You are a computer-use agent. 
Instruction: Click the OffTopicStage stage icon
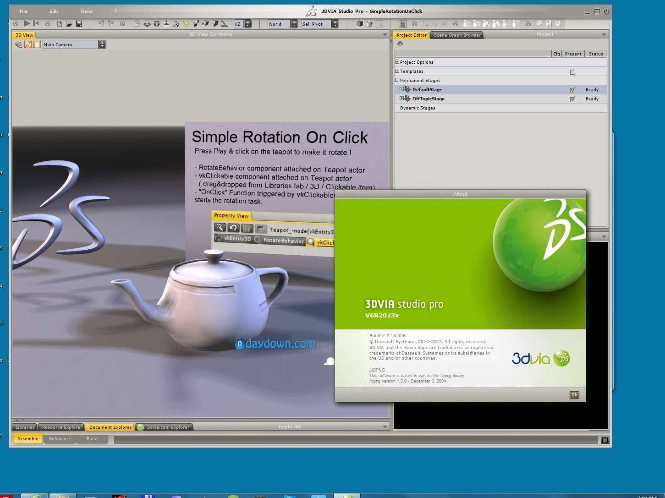[407, 99]
